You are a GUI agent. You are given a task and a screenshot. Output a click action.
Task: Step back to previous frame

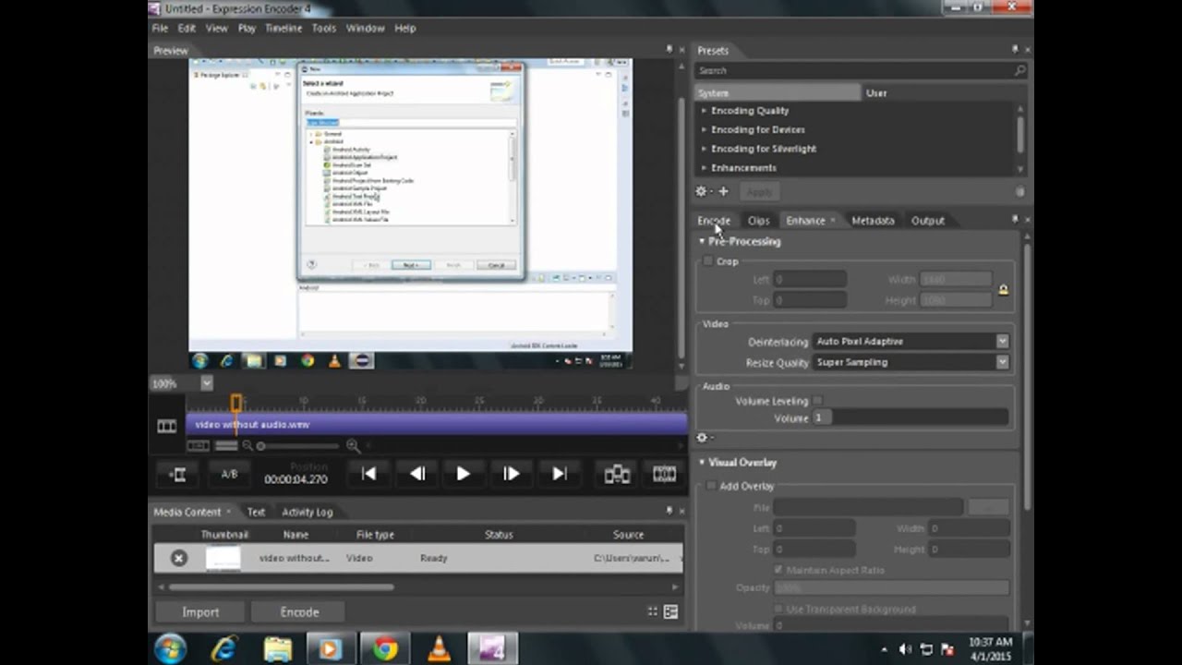pos(416,474)
